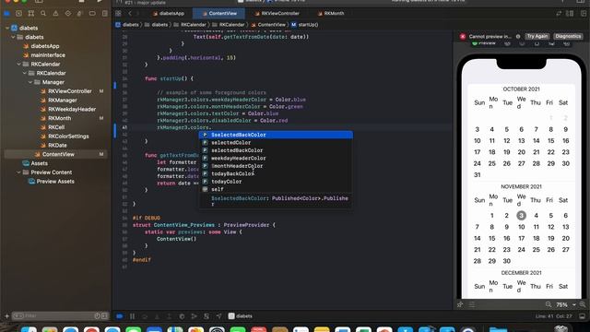Collapse the diabets project root
Viewport: 590px width, 332px height.
click(x=7, y=28)
